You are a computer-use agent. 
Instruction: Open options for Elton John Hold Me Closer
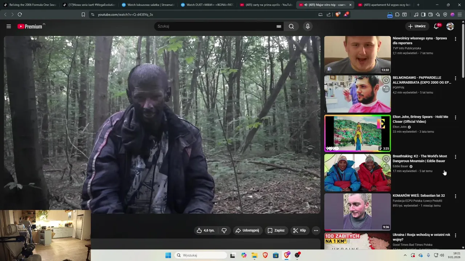point(456,117)
